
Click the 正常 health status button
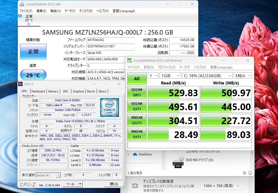pos(33,51)
